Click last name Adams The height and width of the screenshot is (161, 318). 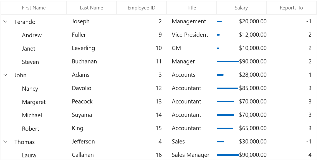(81, 75)
